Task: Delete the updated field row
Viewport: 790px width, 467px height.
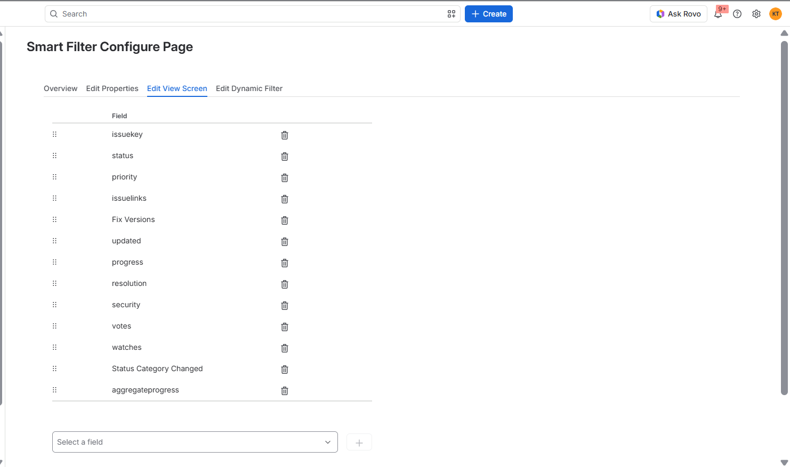Action: (x=285, y=242)
